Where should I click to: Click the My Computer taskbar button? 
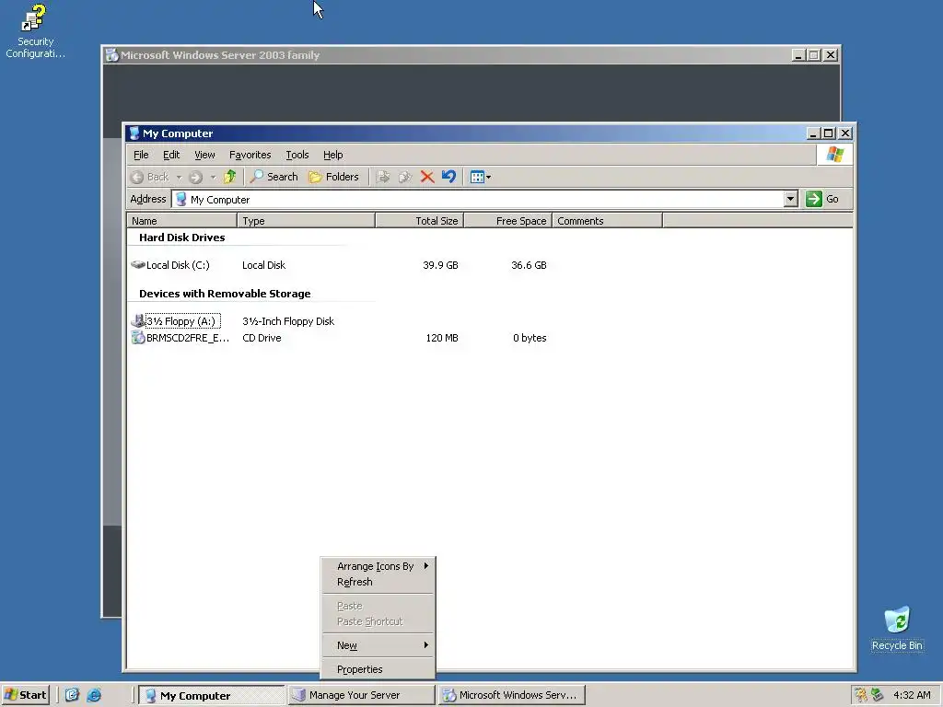tap(211, 696)
